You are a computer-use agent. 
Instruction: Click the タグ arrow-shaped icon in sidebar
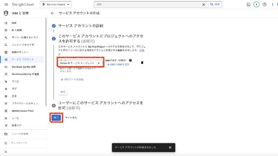click(6, 89)
